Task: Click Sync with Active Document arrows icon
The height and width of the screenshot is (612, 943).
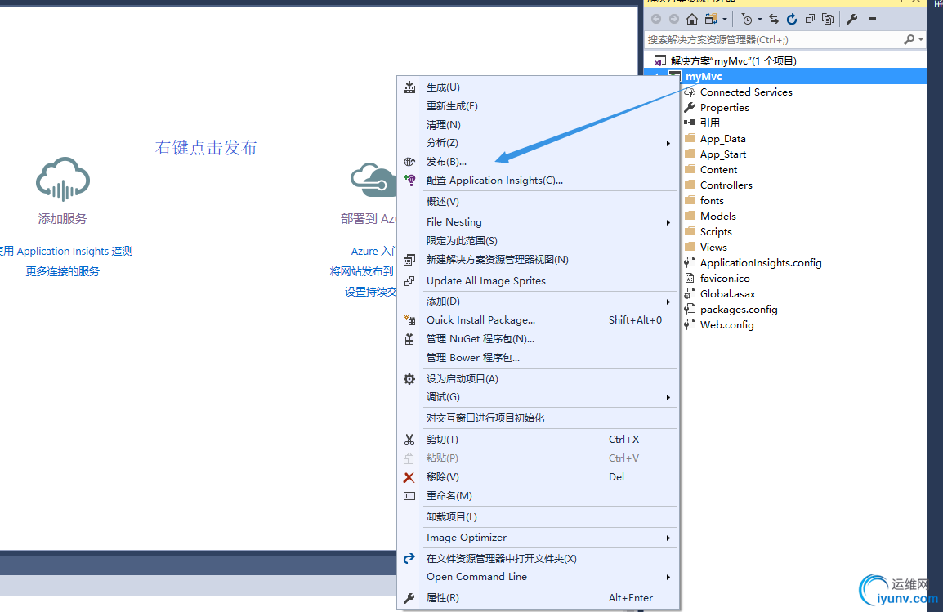Action: 774,20
